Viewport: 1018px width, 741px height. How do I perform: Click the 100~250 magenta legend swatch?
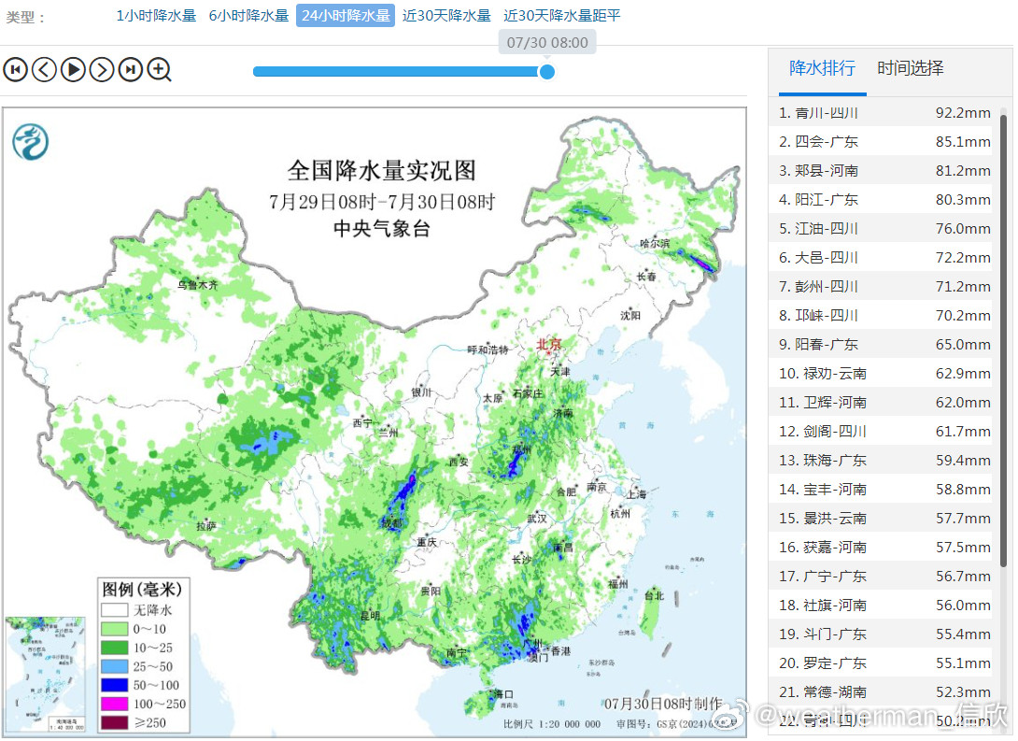pos(114,704)
